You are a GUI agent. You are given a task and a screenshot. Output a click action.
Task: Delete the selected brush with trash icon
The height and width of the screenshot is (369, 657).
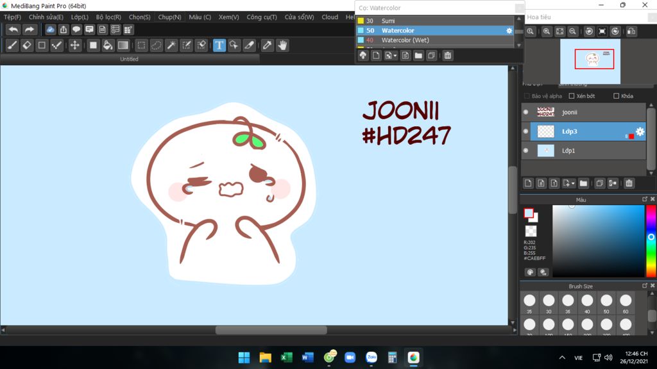pyautogui.click(x=447, y=55)
